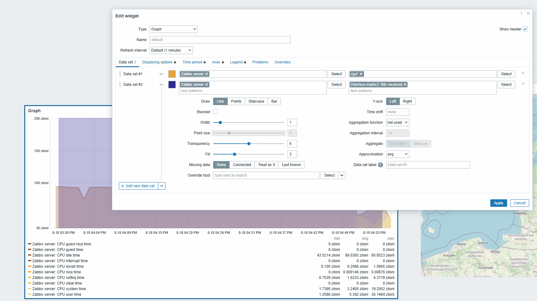Click Select for Data set #1 item patterns
The height and width of the screenshot is (301, 537).
point(506,74)
